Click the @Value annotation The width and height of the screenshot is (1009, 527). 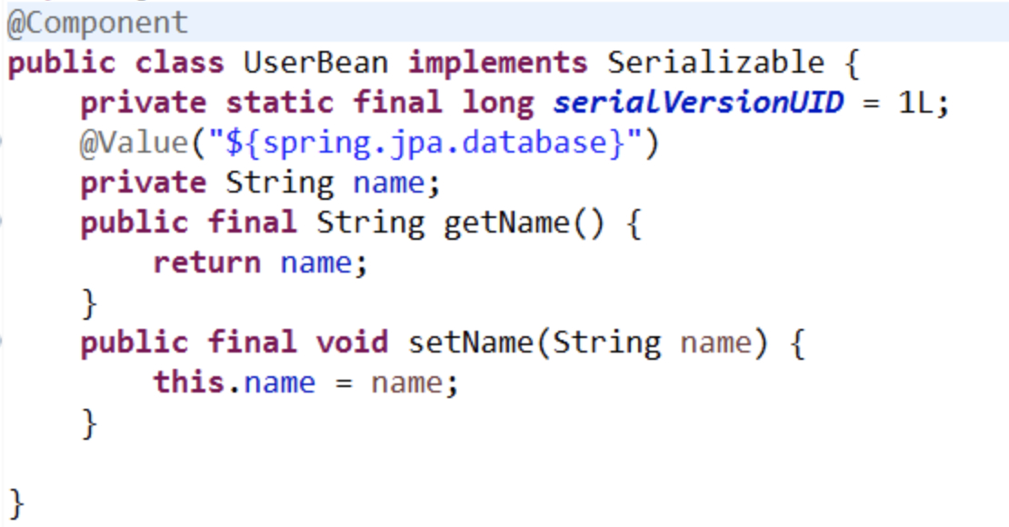tap(134, 143)
